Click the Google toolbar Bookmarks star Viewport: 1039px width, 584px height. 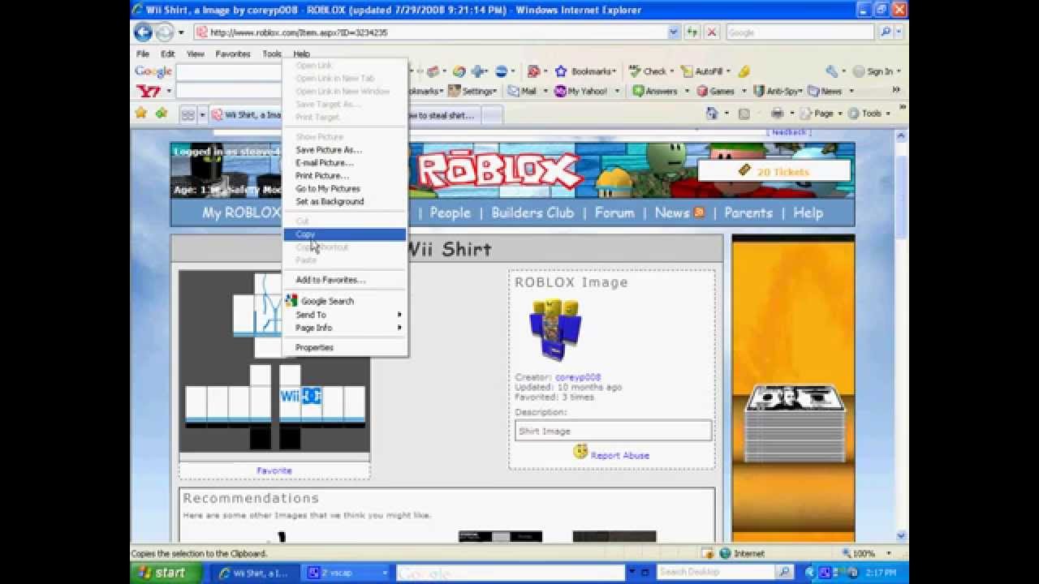561,71
